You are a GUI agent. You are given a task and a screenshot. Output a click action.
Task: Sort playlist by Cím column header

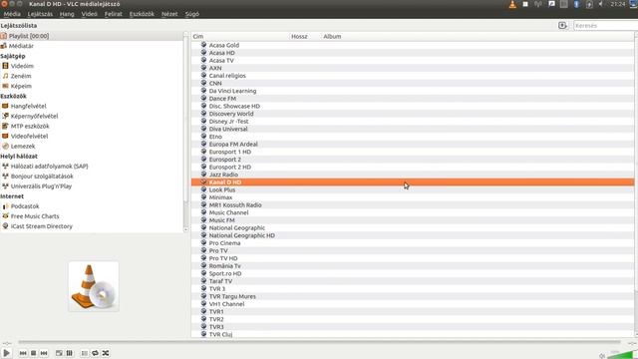coord(240,36)
